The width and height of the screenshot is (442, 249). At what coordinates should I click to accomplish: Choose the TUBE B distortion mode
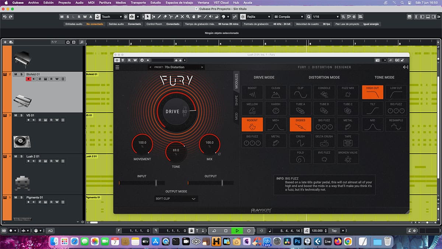pos(324,108)
